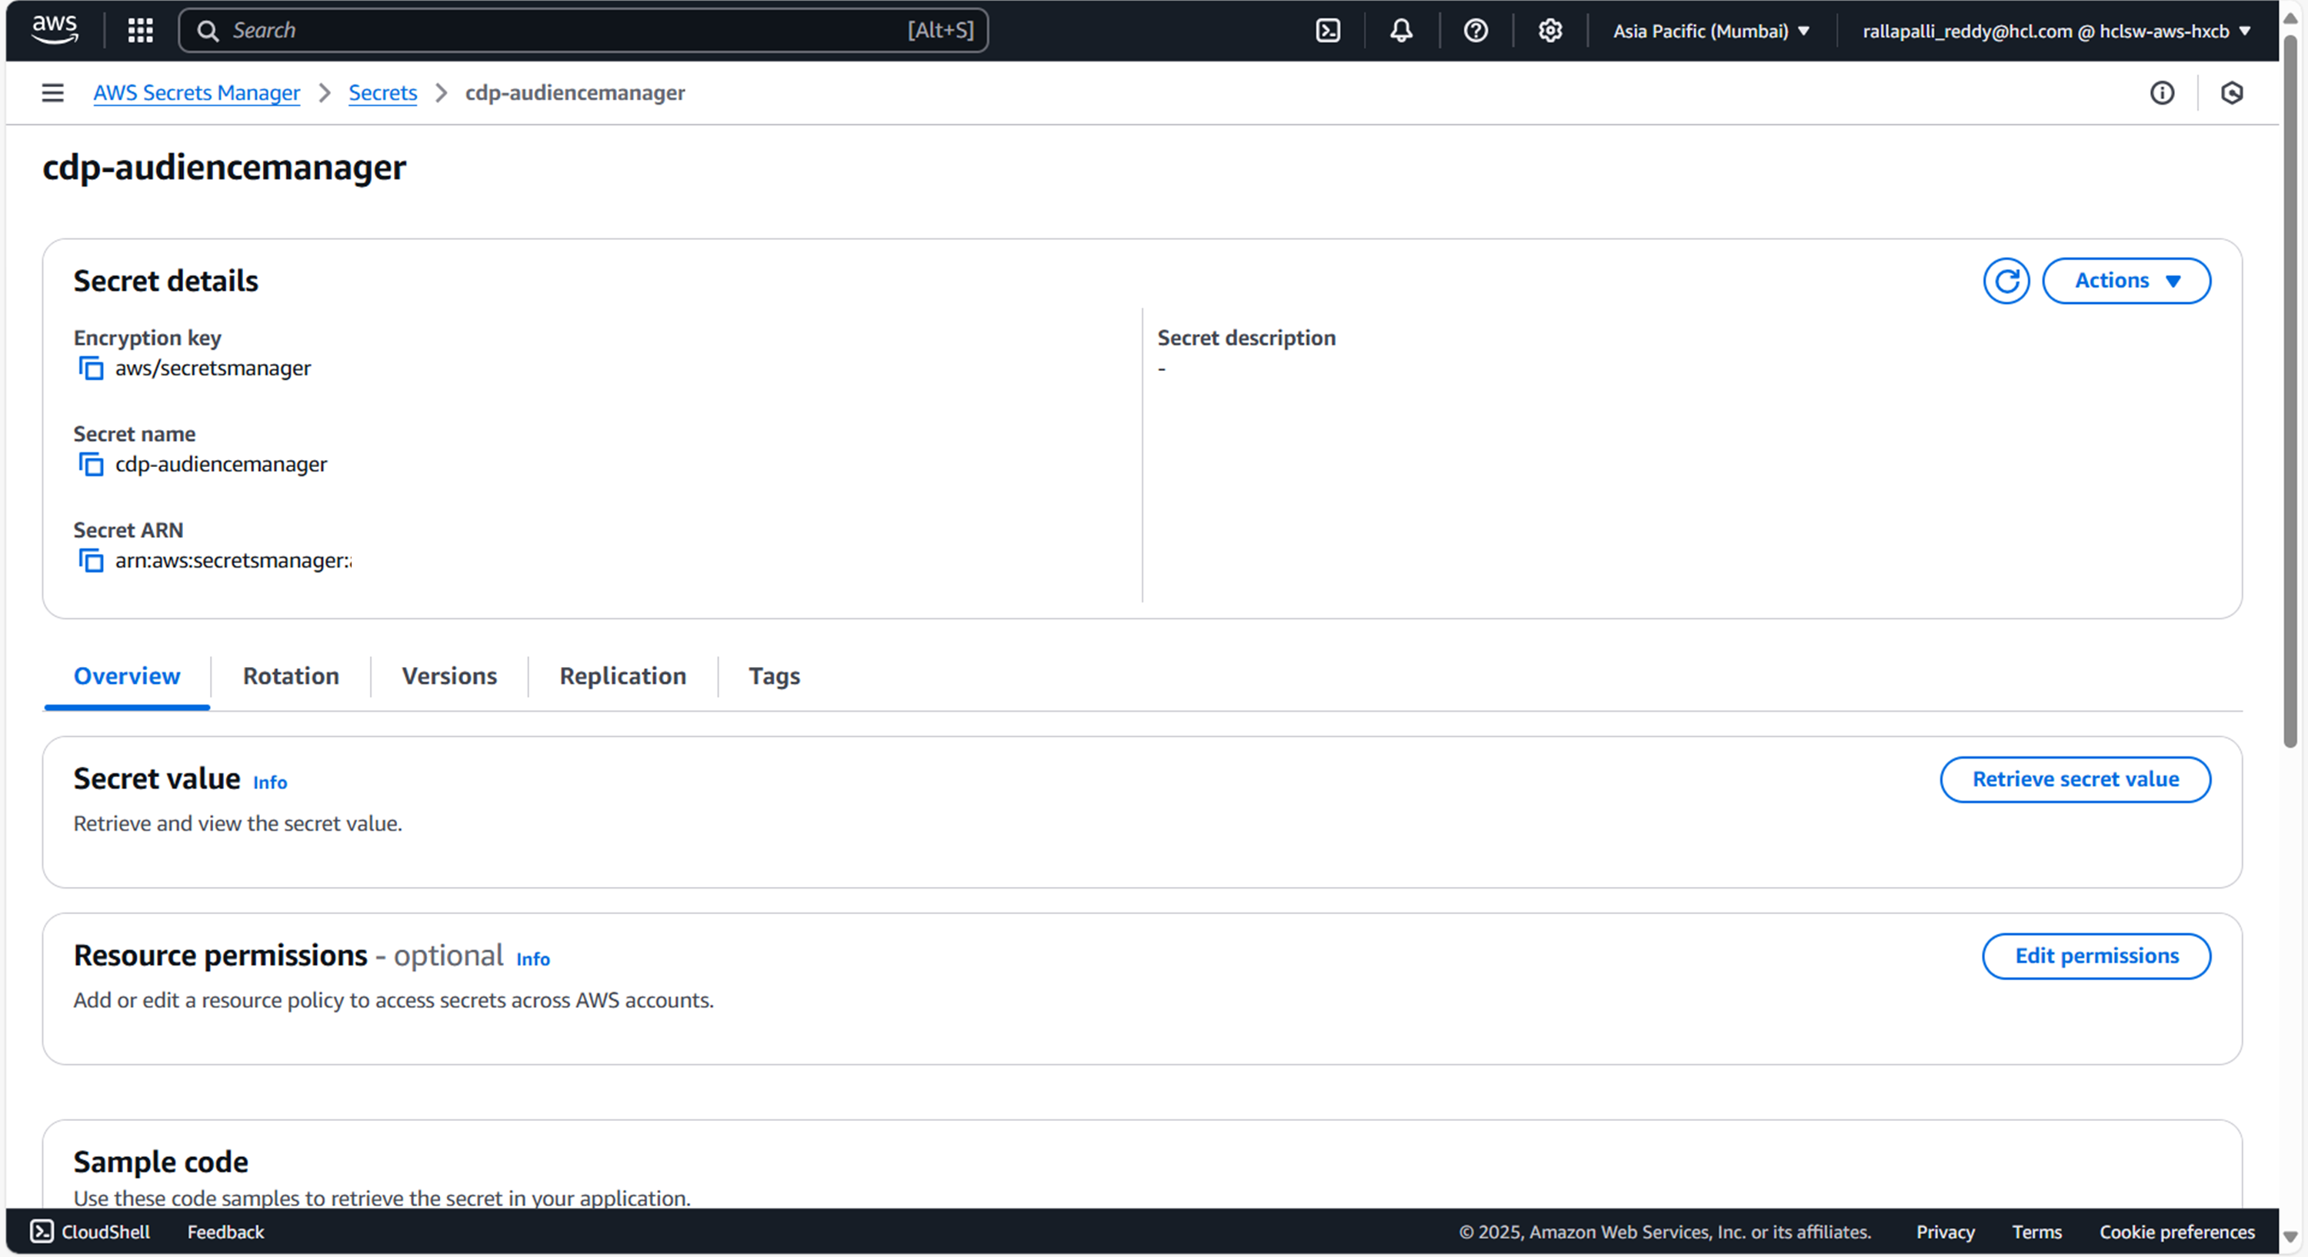Viewport: 2308px width, 1257px height.
Task: Open the Asia Pacific (Mumbai) region selector
Action: pos(1711,32)
